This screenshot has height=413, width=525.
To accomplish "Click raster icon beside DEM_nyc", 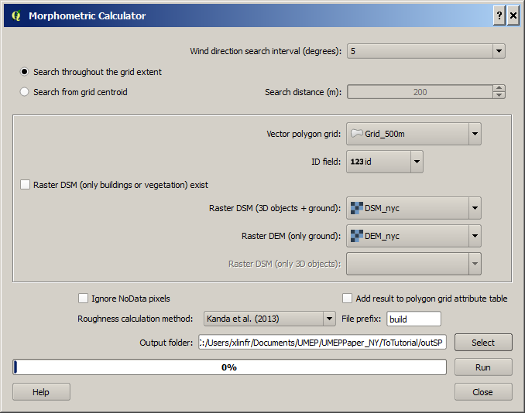I will (x=357, y=236).
